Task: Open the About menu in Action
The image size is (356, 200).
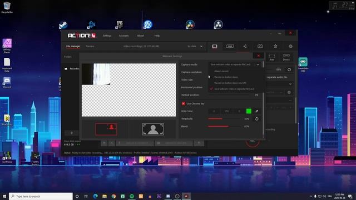Action: (x=140, y=36)
